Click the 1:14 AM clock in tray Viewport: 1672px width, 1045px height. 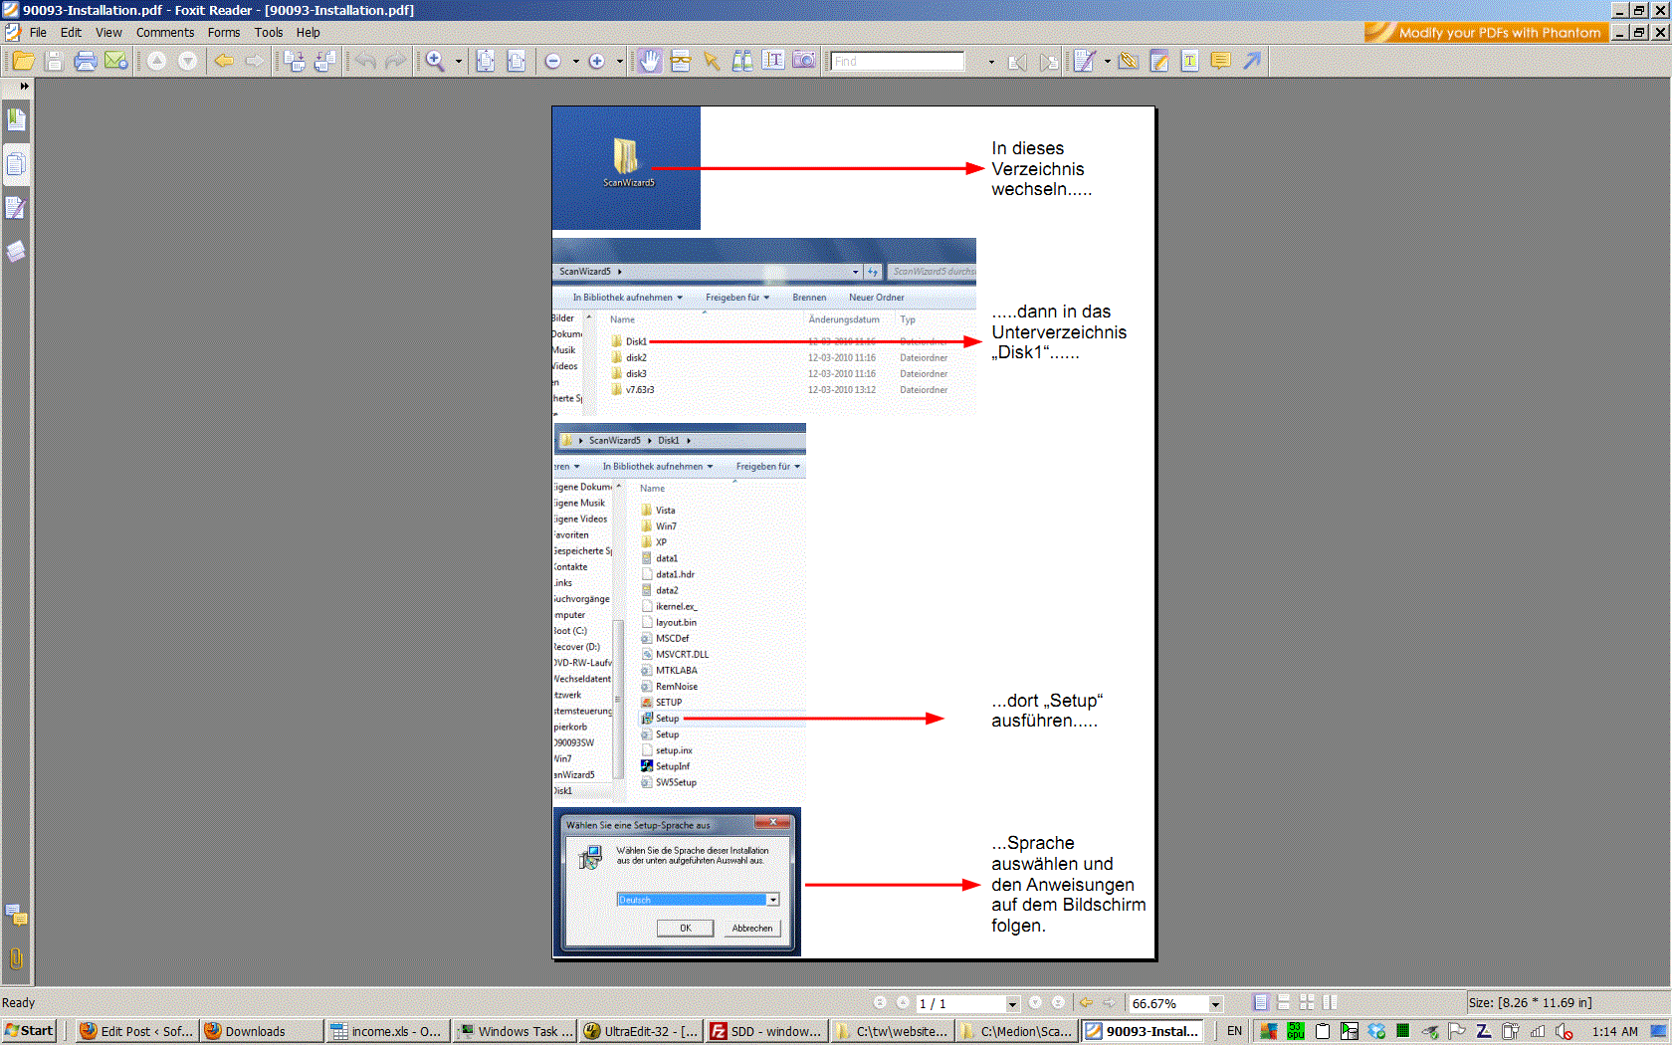(1614, 1031)
